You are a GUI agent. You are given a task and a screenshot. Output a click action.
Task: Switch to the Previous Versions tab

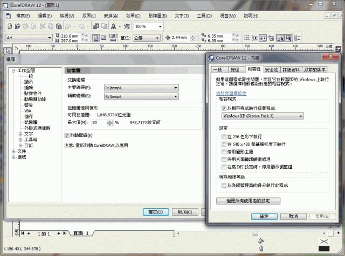315,70
